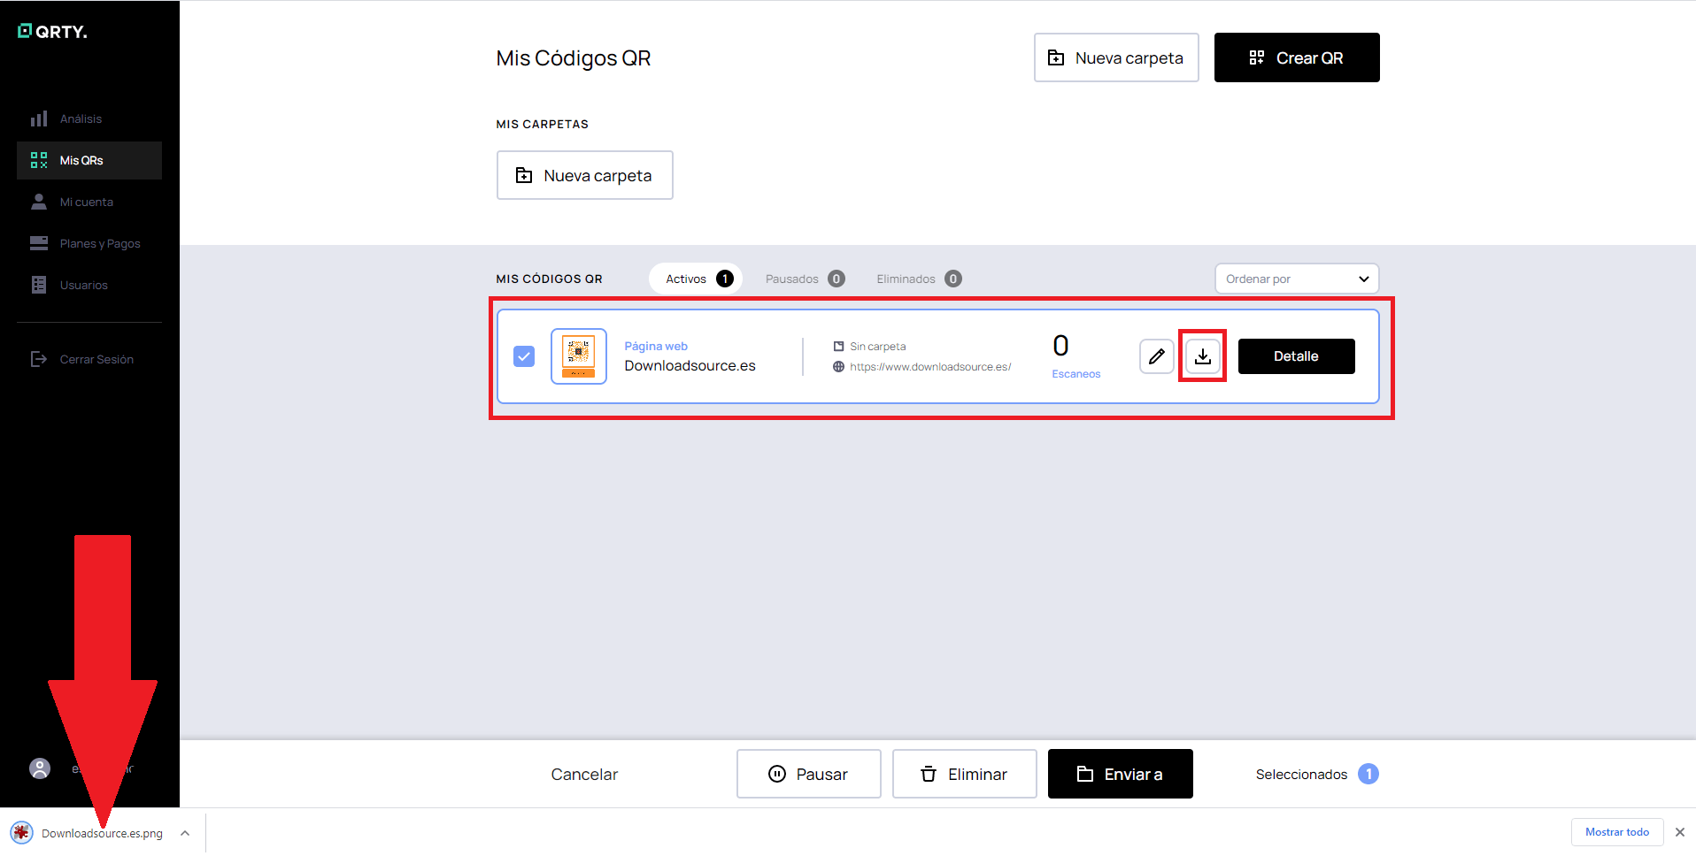Click the Seleccionados label
This screenshot has height=856, width=1696.
pos(1301,774)
